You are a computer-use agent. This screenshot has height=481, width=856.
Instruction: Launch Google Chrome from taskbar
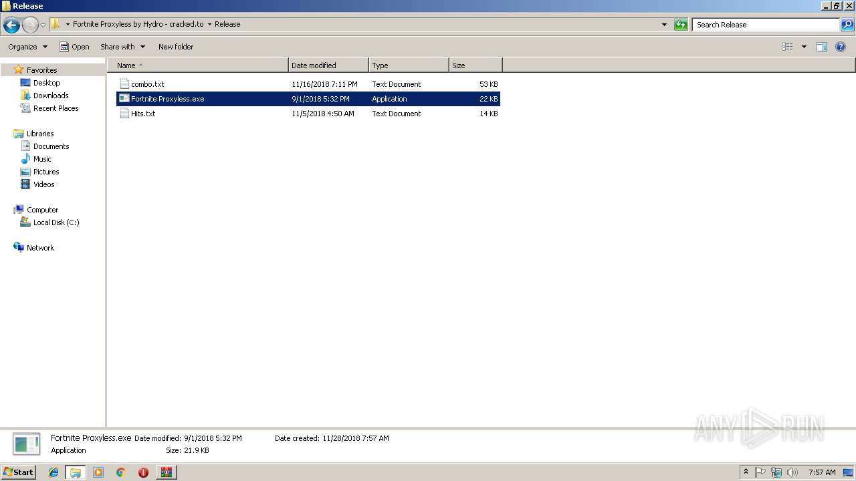tap(121, 472)
